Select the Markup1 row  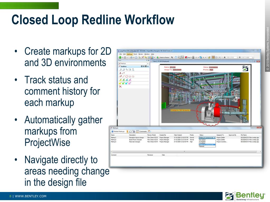pos(185,138)
